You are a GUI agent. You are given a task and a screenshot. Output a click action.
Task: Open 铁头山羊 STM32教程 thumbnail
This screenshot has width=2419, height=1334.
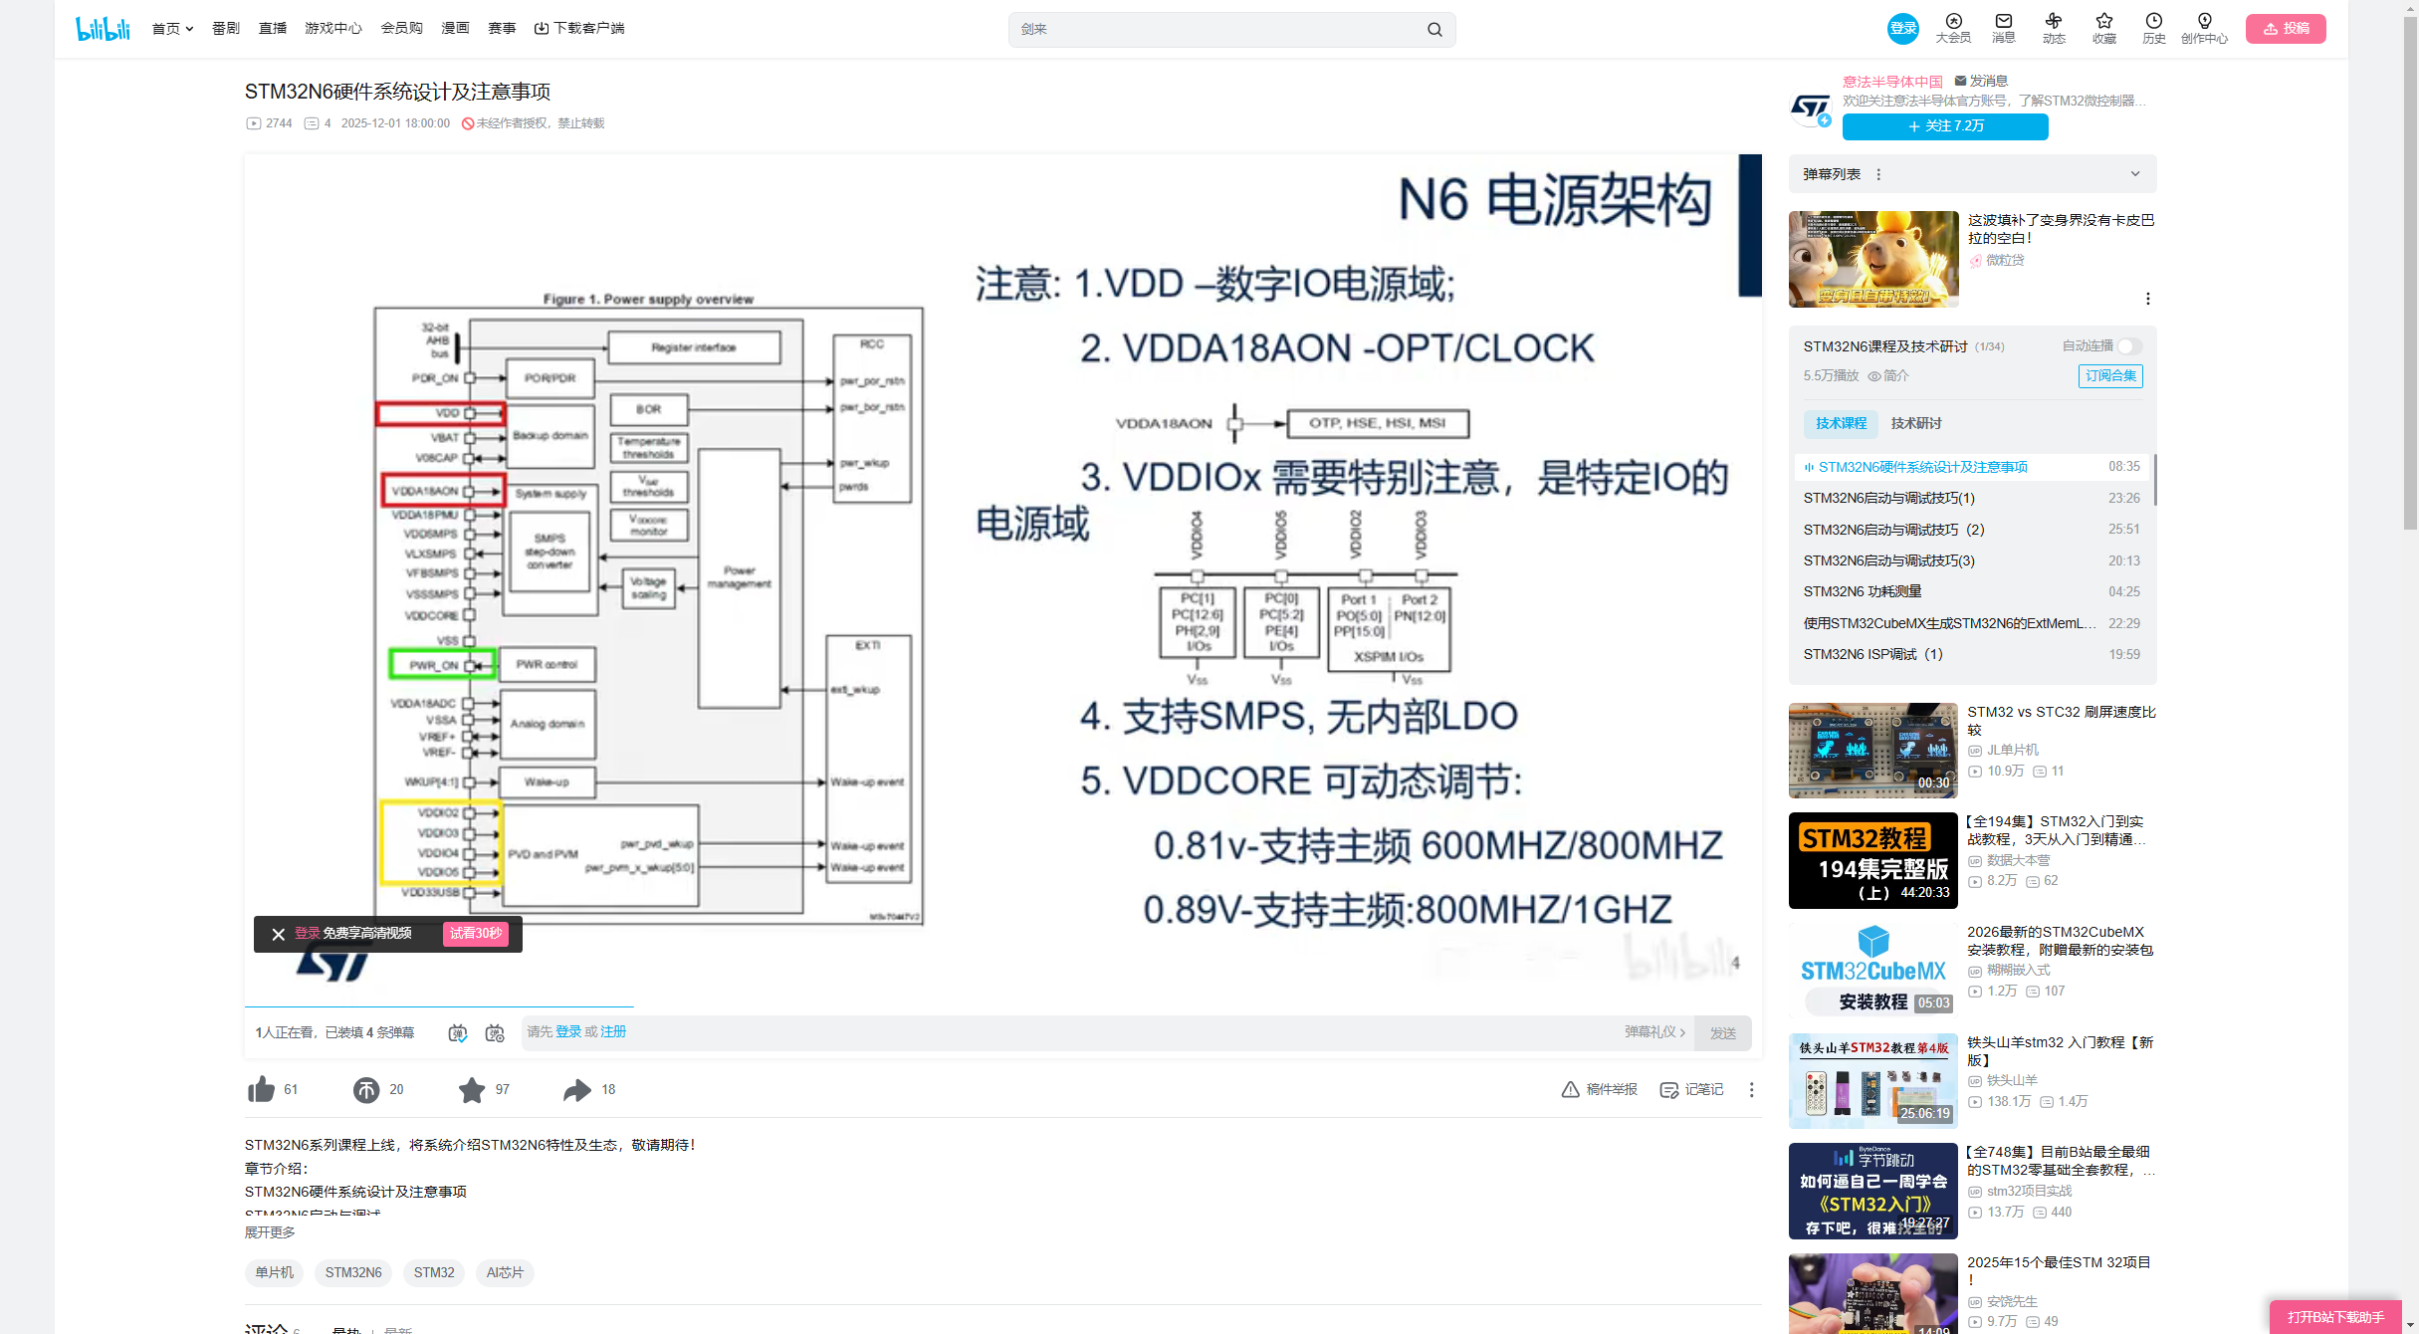(x=1872, y=1081)
